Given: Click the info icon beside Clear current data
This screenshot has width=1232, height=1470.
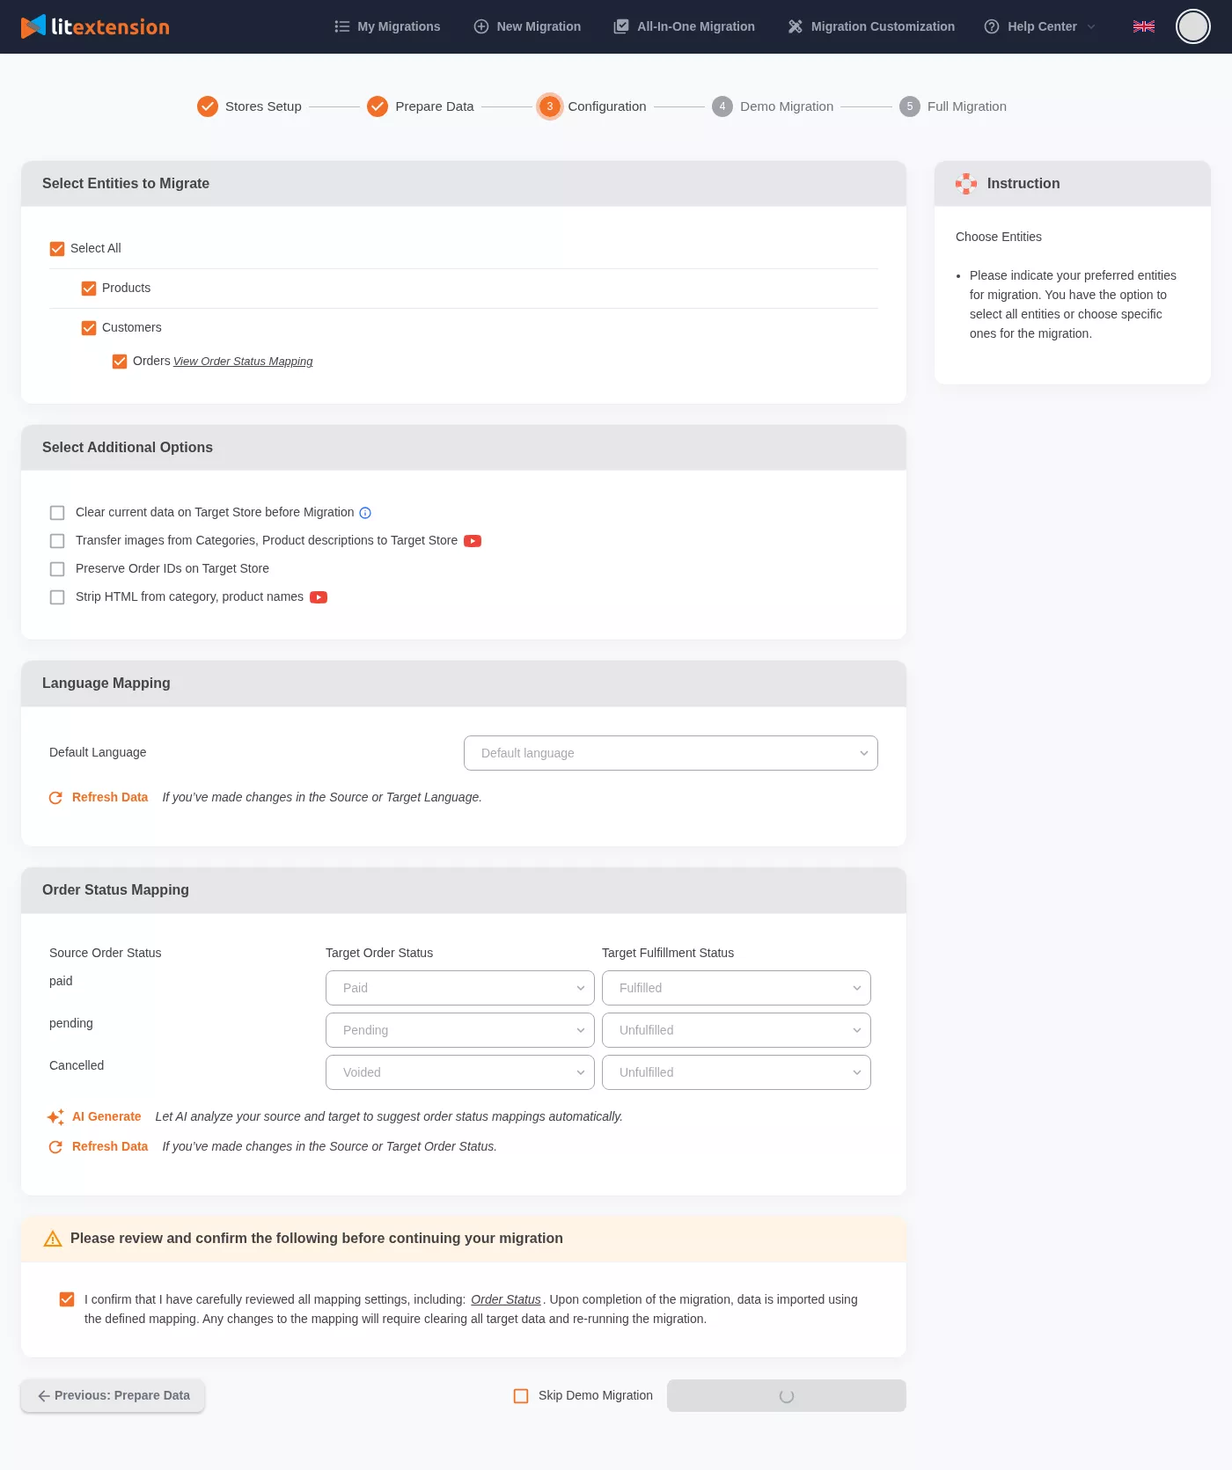Looking at the screenshot, I should point(365,513).
